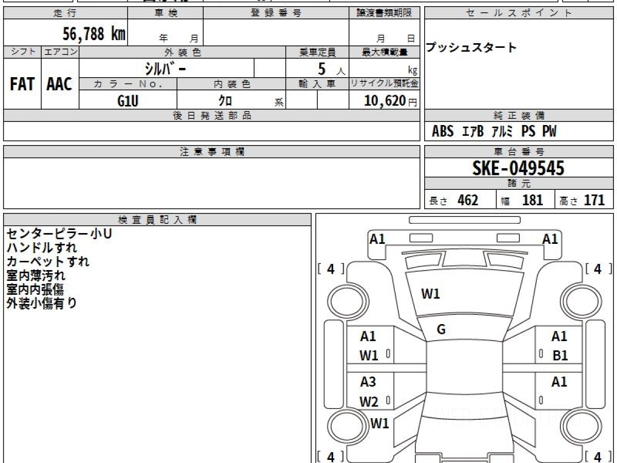Image resolution: width=617 pixels, height=463 pixels.
Task: Select the color code G1U
Action: pyautogui.click(x=128, y=101)
